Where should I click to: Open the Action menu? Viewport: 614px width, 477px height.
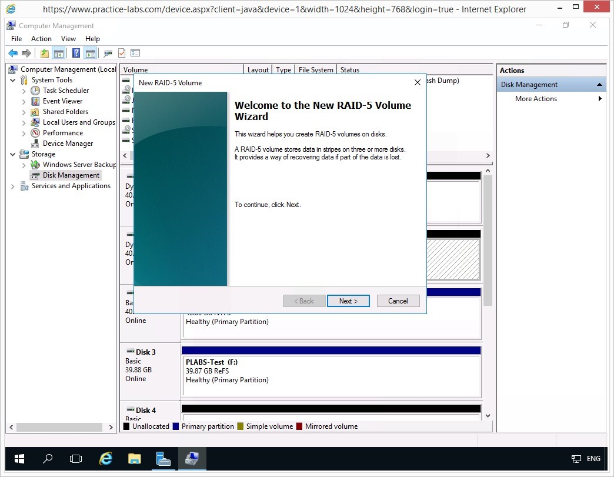41,39
